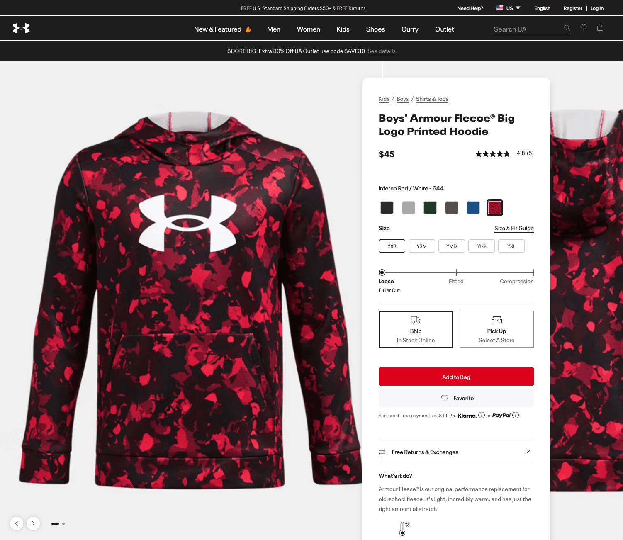Open Size & Fit Guide link
The width and height of the screenshot is (623, 540).
tap(514, 228)
